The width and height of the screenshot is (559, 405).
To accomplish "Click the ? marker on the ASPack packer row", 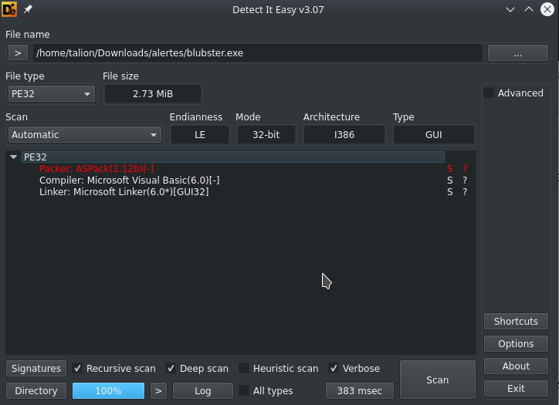I will pos(465,168).
